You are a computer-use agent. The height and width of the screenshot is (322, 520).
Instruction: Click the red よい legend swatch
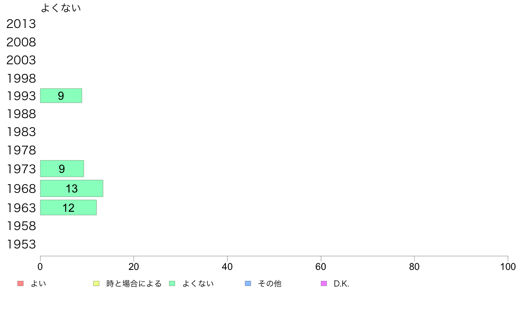[x=20, y=283]
